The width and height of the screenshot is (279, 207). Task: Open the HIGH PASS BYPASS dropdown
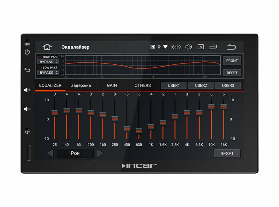pyautogui.click(x=48, y=62)
